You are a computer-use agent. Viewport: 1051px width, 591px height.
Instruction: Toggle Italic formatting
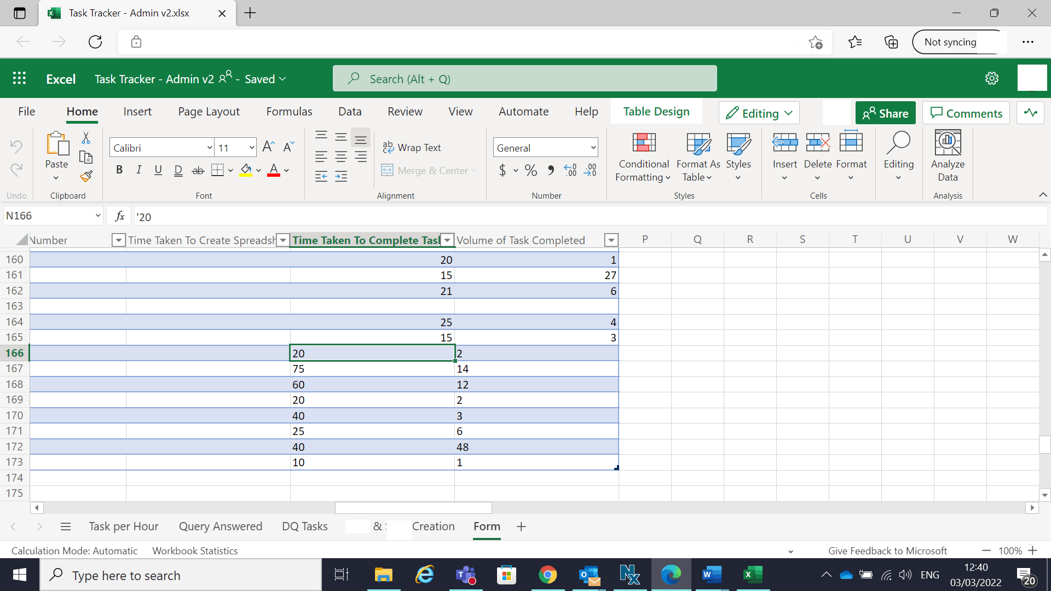click(x=138, y=170)
